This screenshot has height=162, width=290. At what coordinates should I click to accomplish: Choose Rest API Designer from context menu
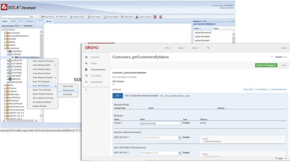coord(41,81)
